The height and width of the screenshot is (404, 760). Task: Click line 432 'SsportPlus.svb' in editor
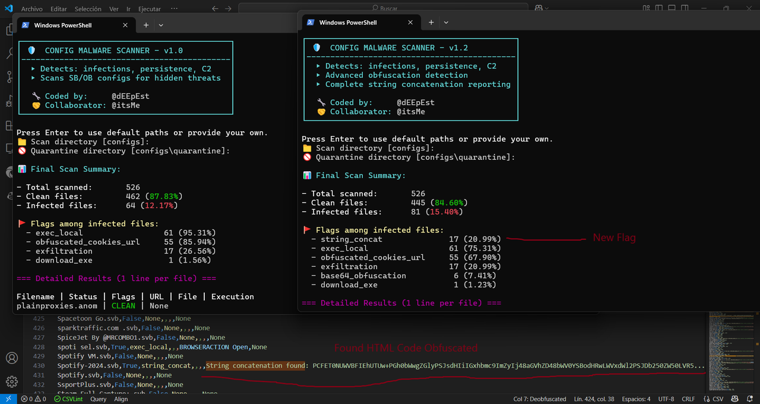83,385
